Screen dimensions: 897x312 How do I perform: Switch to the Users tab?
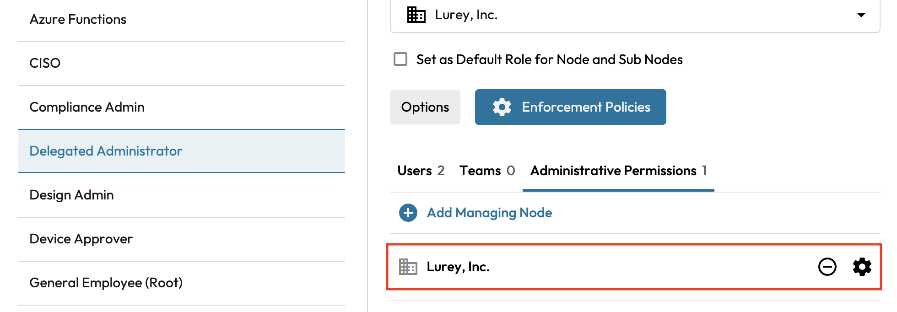coord(421,171)
